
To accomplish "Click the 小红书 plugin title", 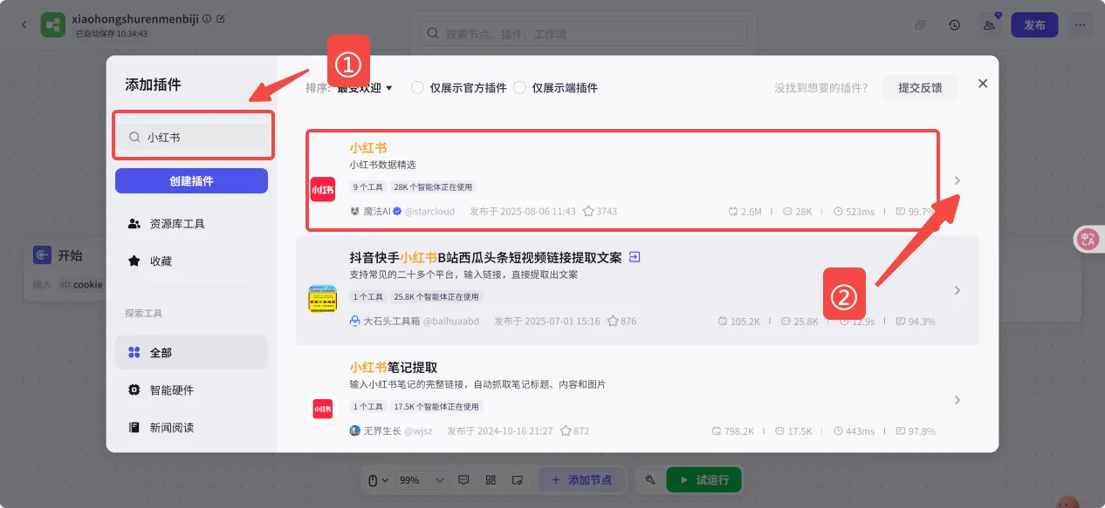I will pos(367,148).
